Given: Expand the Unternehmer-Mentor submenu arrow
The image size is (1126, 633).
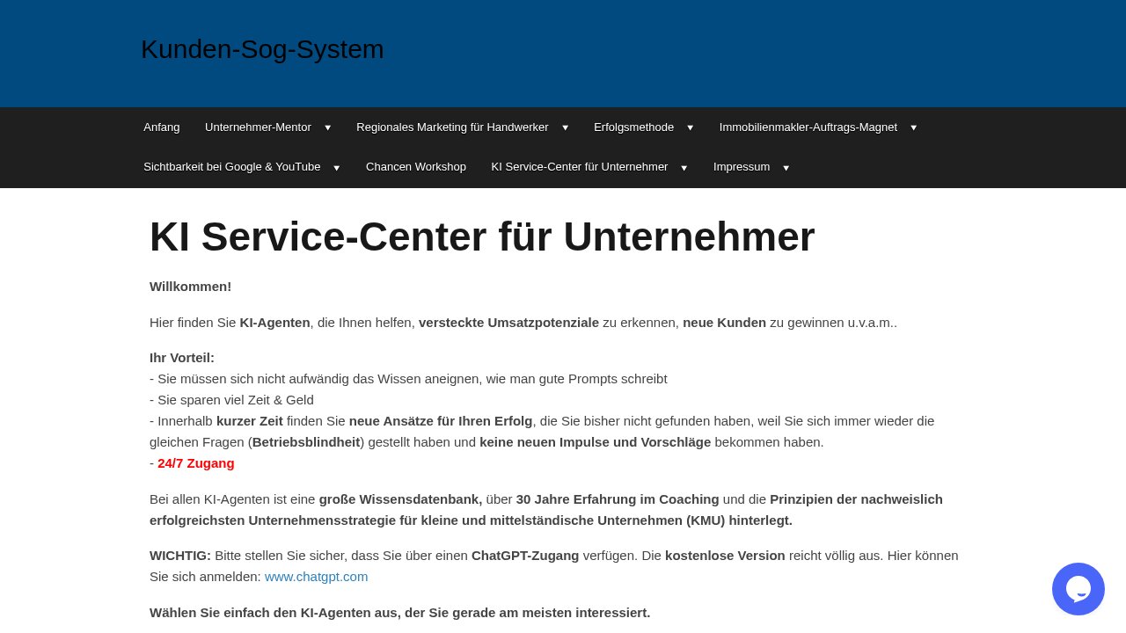Looking at the screenshot, I should (x=328, y=127).
